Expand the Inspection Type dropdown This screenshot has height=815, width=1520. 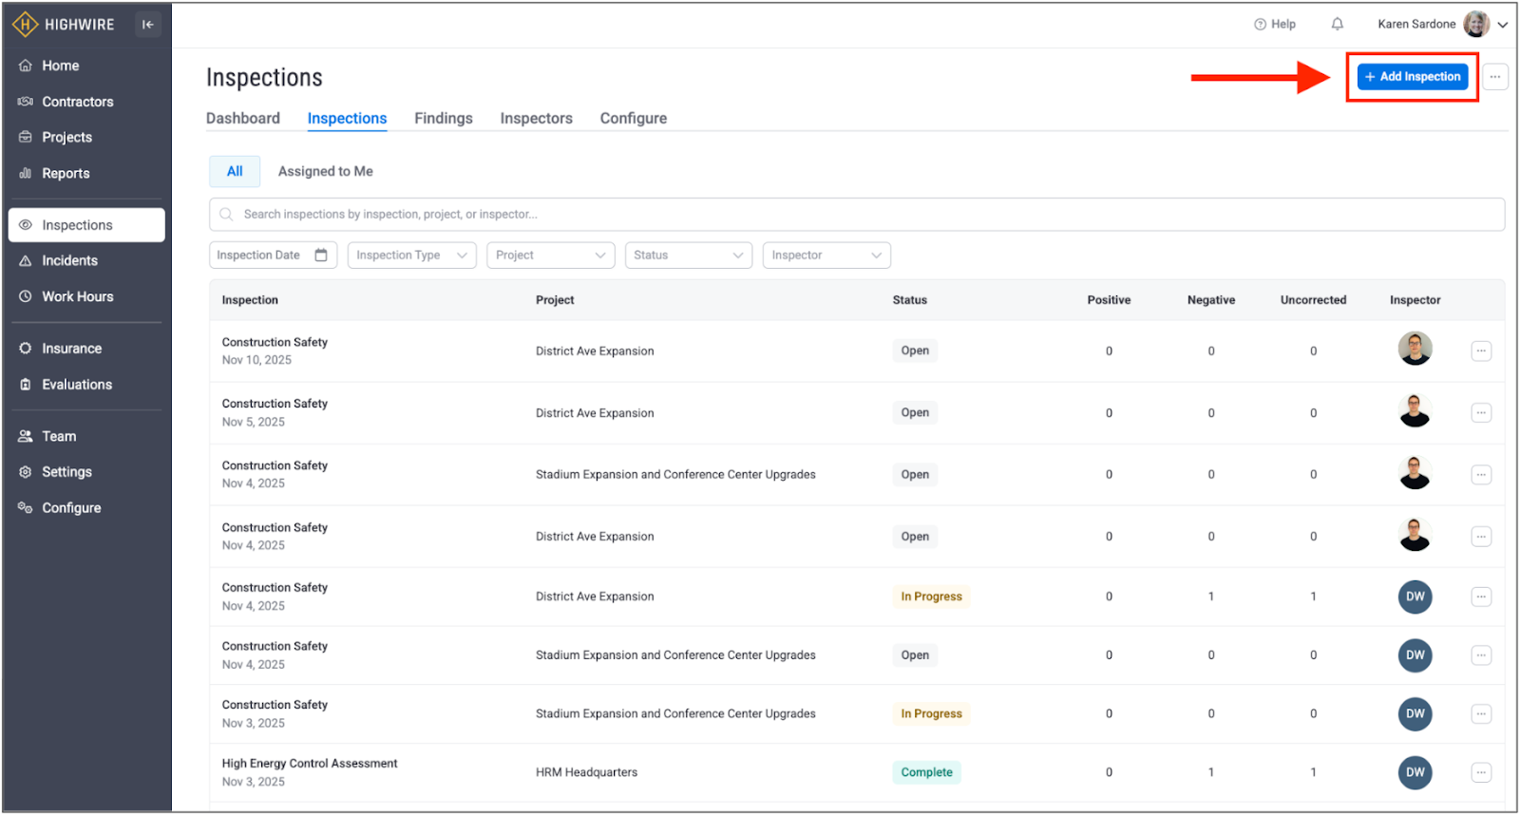[x=411, y=256]
